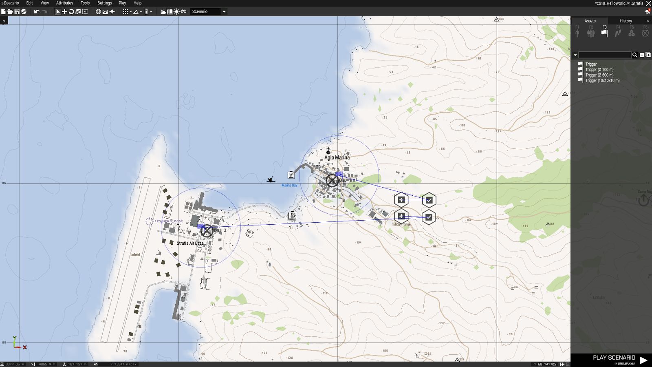This screenshot has width=652, height=367.
Task: Open the Attributes menu
Action: 64,3
